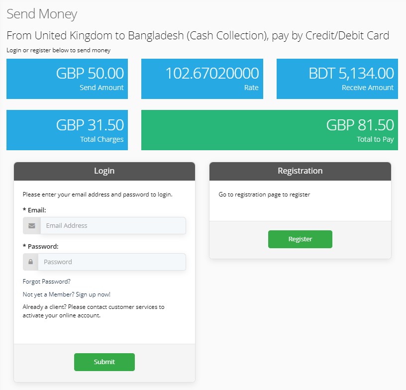
Task: Follow the Not yet a Member? Sign up link
Action: (x=67, y=294)
